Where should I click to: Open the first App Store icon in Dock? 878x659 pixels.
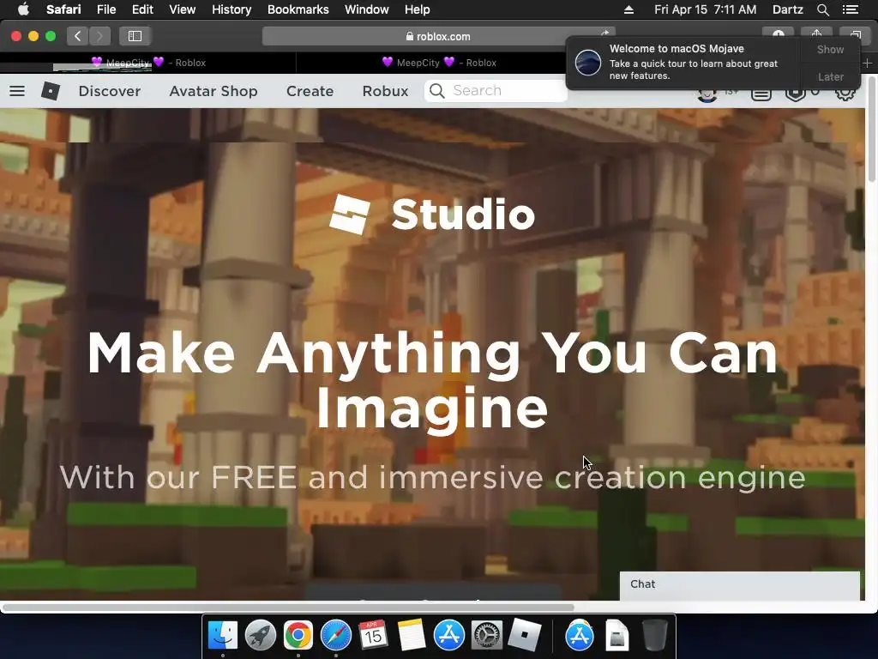click(x=449, y=636)
